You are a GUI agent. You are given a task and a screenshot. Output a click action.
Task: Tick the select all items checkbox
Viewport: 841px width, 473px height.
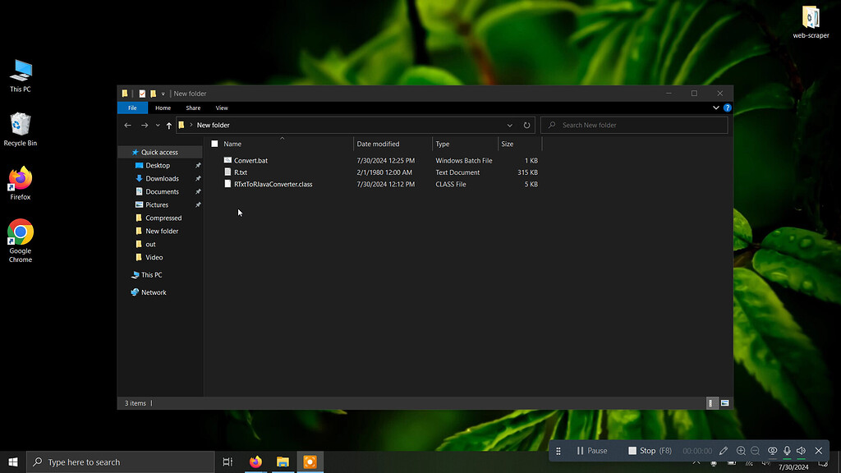[214, 144]
